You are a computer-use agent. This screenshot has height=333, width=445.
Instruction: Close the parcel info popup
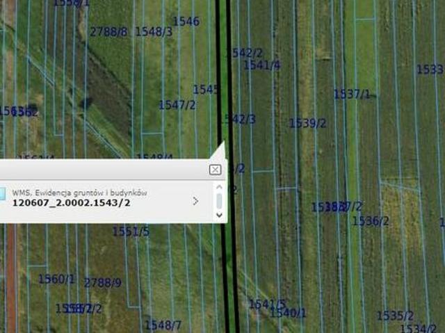tap(215, 170)
